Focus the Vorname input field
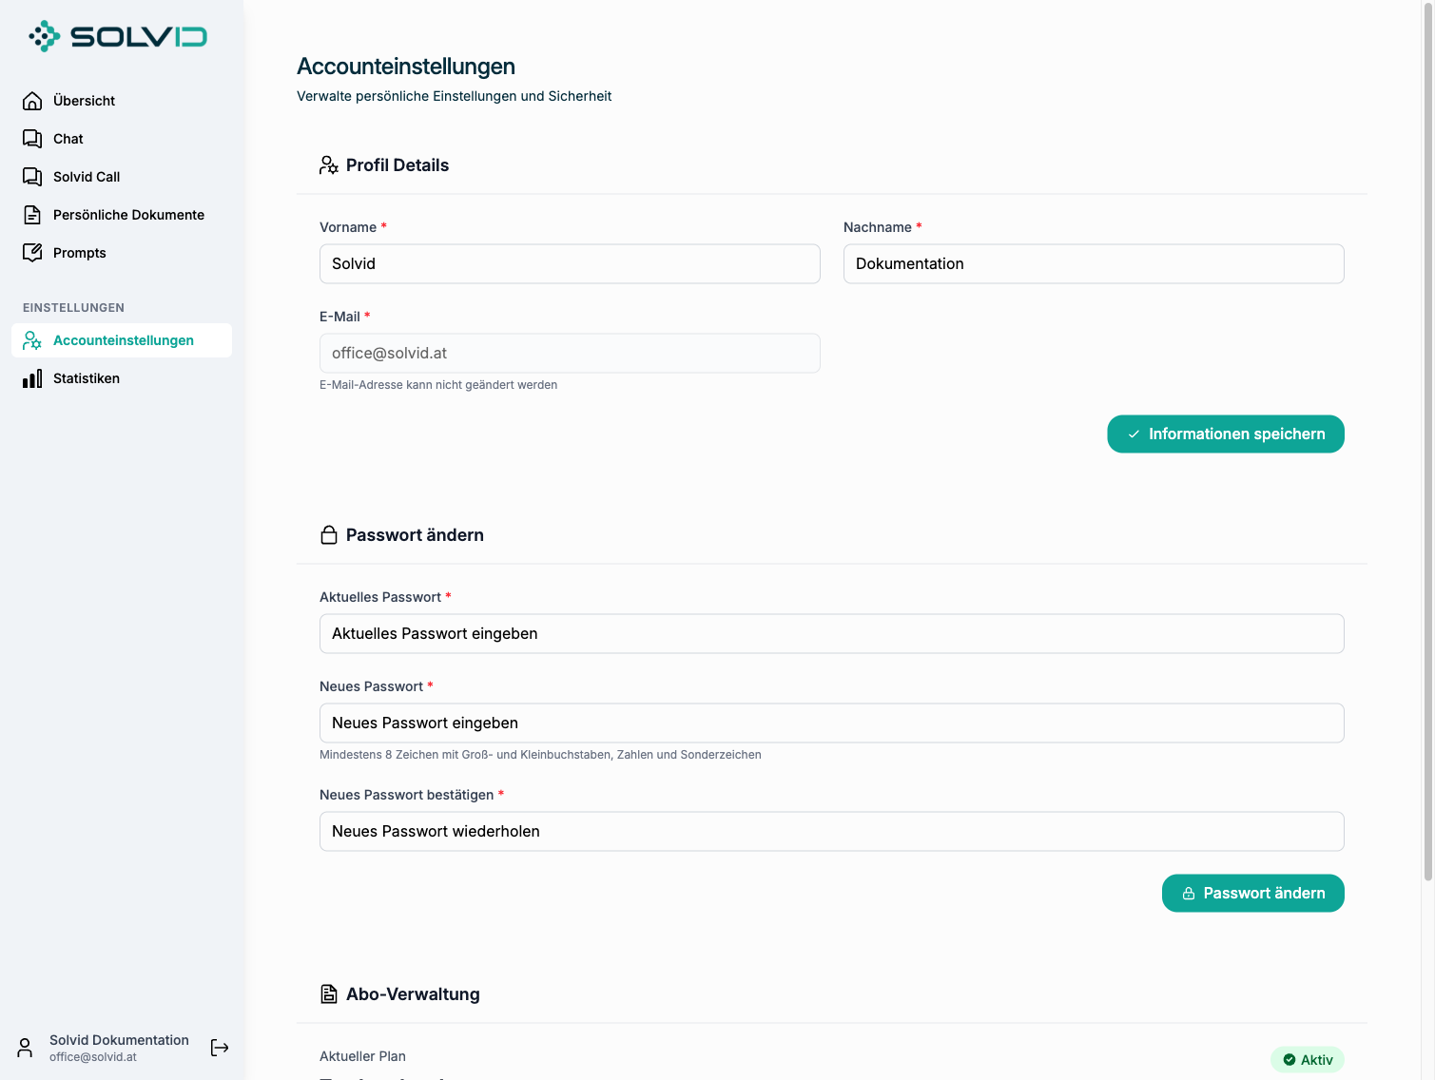 570,264
